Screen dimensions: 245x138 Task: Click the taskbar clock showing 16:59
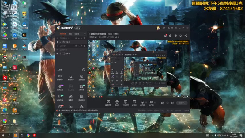233,135
